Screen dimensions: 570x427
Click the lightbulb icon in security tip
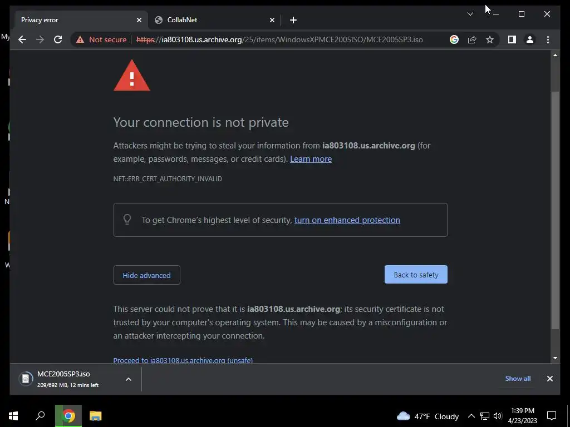pyautogui.click(x=127, y=219)
